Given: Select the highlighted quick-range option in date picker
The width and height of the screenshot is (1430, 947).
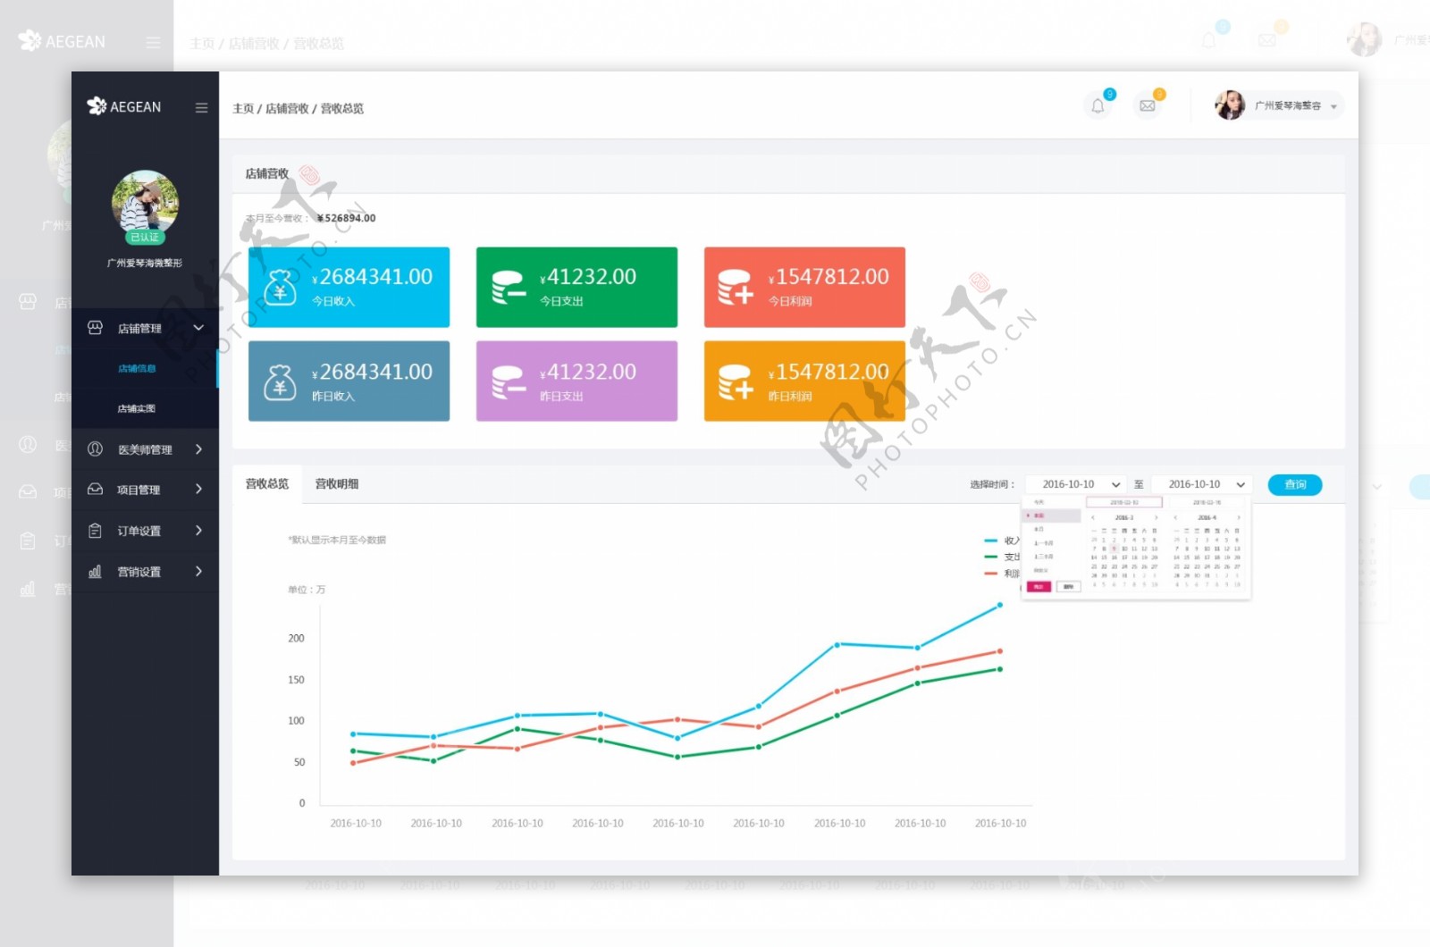Looking at the screenshot, I should 1051,515.
